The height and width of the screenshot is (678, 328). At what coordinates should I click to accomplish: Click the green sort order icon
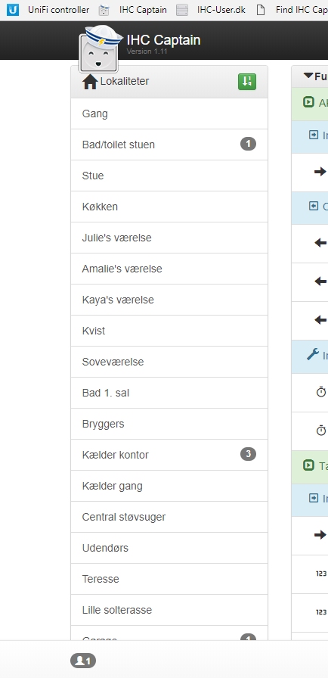pyautogui.click(x=247, y=81)
